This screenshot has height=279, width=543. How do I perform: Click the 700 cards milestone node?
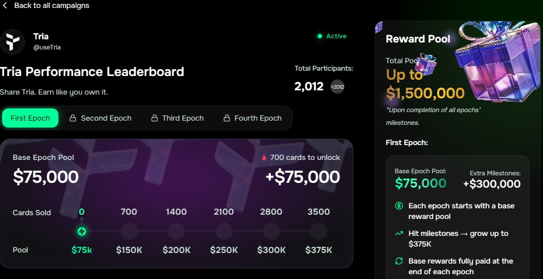click(x=129, y=231)
